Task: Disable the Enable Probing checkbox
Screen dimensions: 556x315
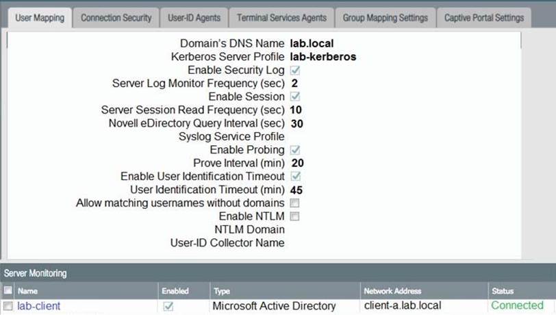Action: click(x=295, y=150)
